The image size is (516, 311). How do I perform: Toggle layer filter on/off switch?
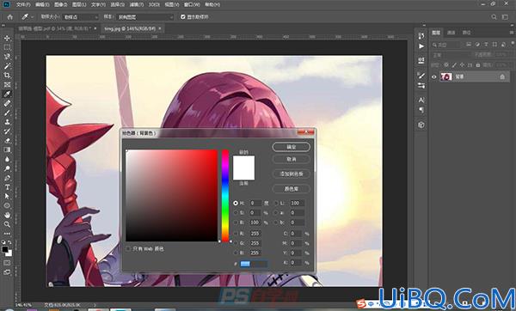tap(513, 44)
